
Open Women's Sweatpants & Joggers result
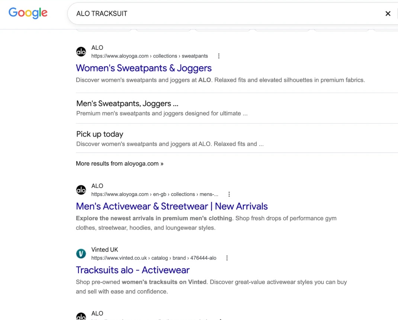coord(144,68)
